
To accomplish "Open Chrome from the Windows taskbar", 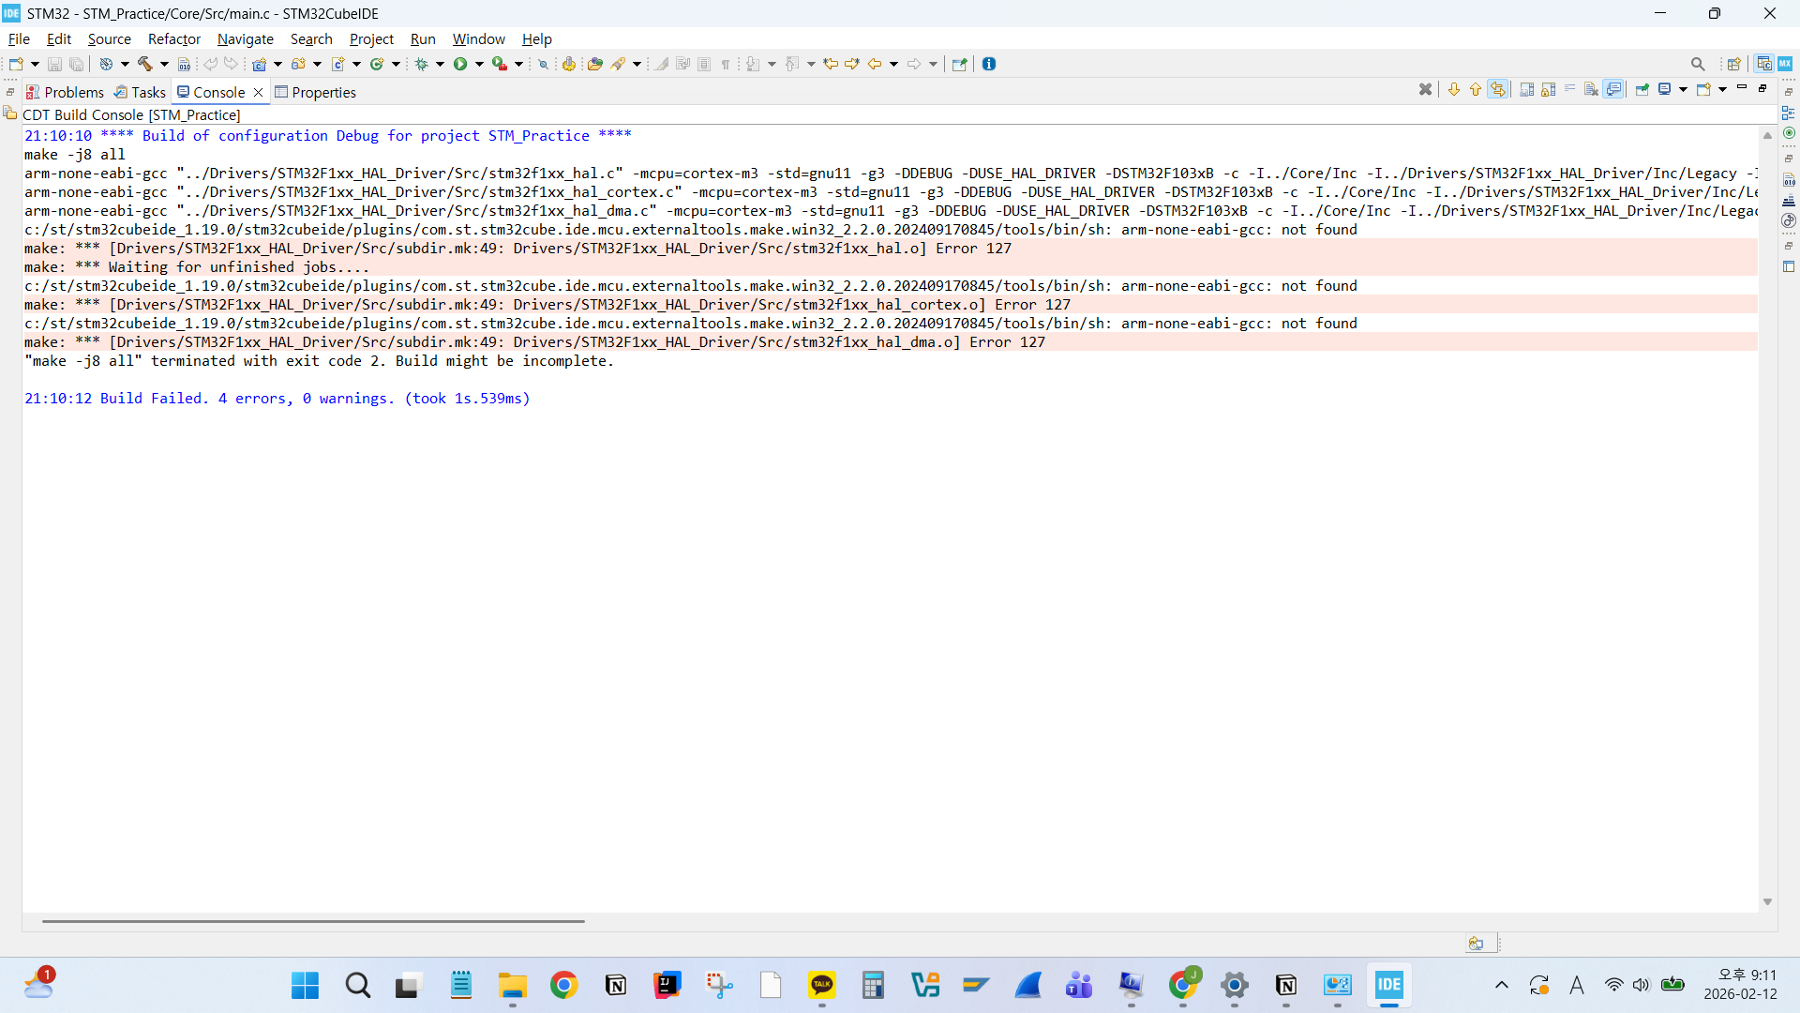I will pyautogui.click(x=563, y=985).
